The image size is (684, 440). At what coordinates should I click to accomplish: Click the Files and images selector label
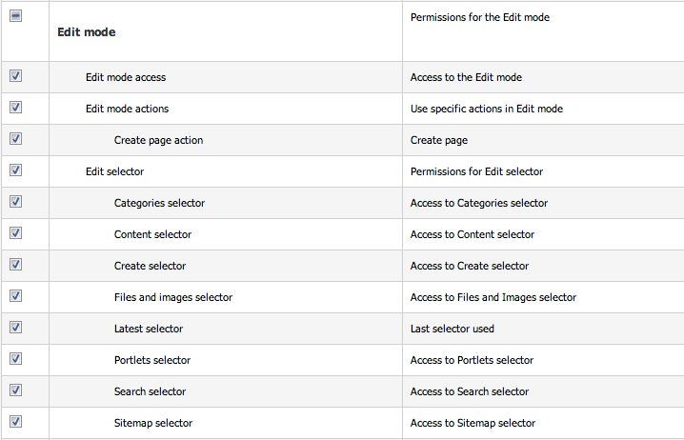pos(173,297)
